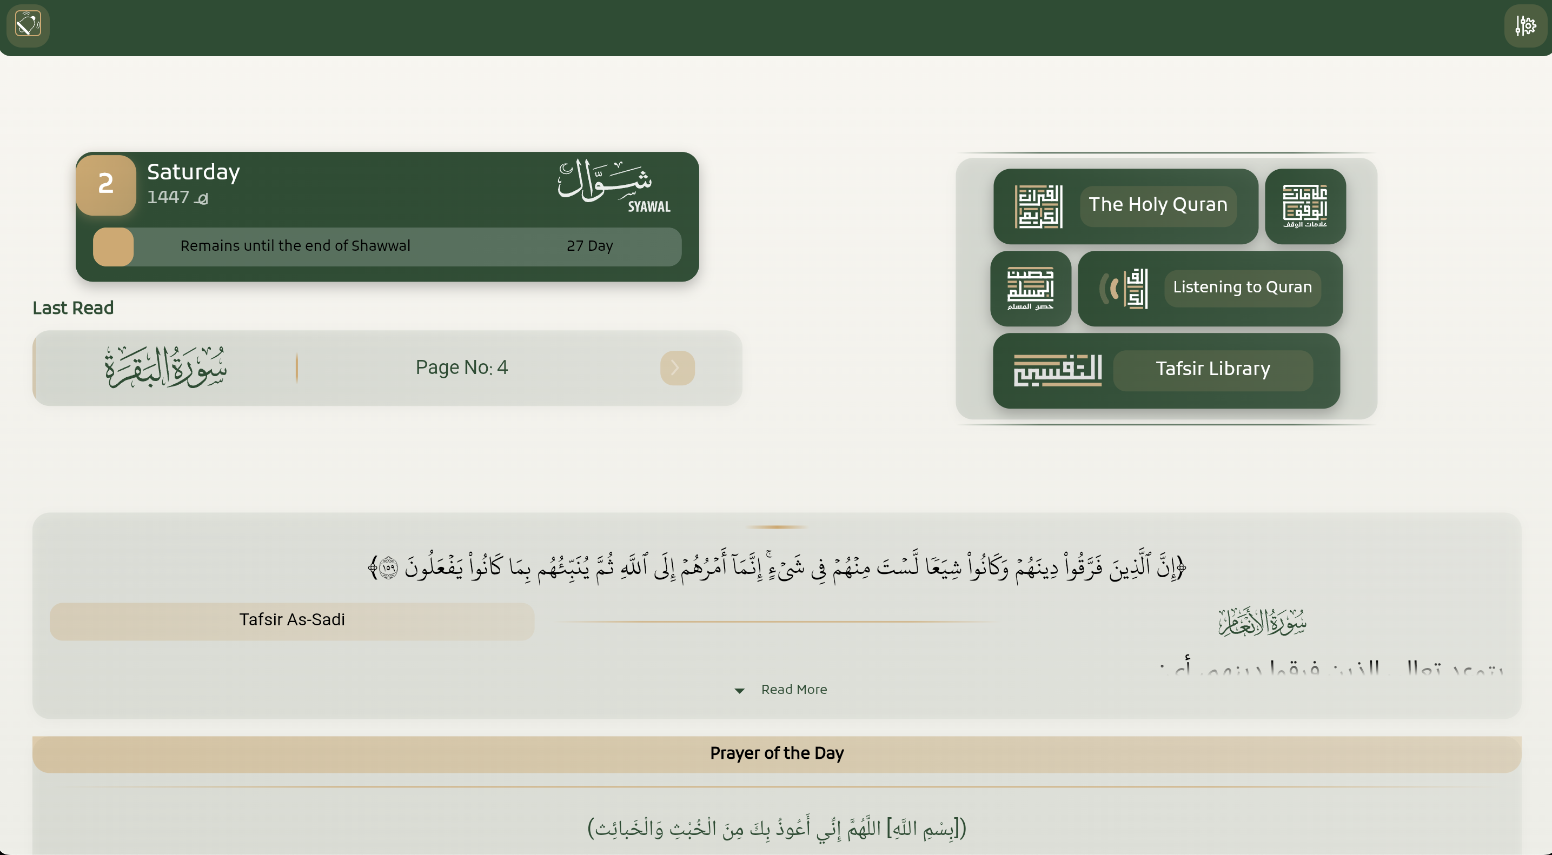Click the Read More link
The image size is (1552, 855).
(x=794, y=690)
